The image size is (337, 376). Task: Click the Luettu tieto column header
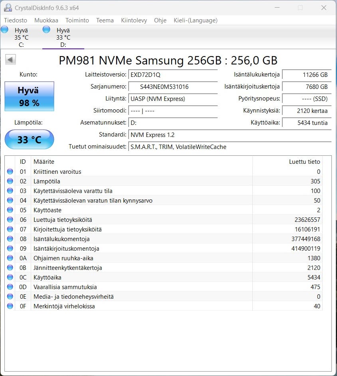(x=287, y=162)
